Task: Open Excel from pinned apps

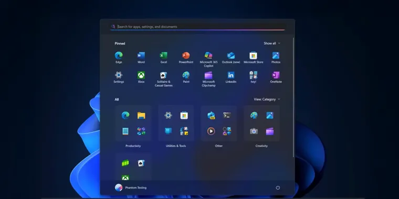Action: tap(164, 58)
